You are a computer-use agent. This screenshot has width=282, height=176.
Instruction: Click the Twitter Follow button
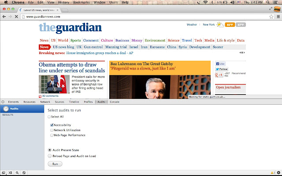pyautogui.click(x=222, y=69)
